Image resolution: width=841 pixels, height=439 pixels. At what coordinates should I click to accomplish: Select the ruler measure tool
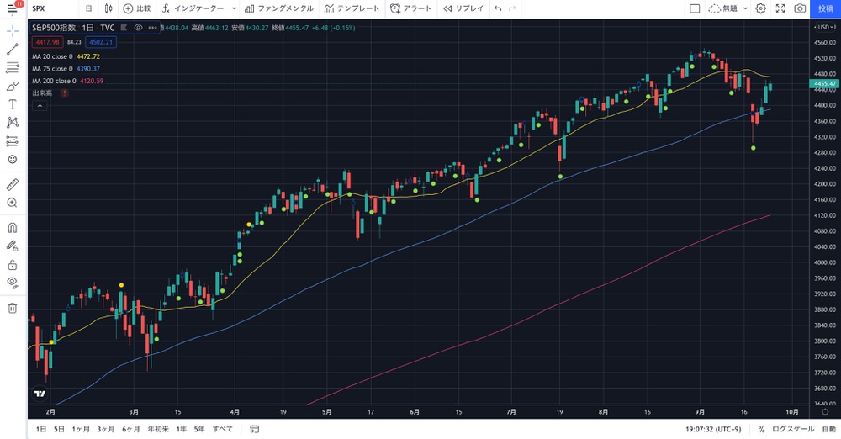[x=13, y=184]
